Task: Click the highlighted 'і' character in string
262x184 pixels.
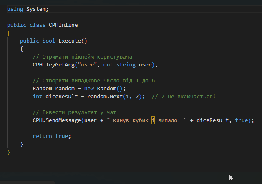Action: coord(153,120)
